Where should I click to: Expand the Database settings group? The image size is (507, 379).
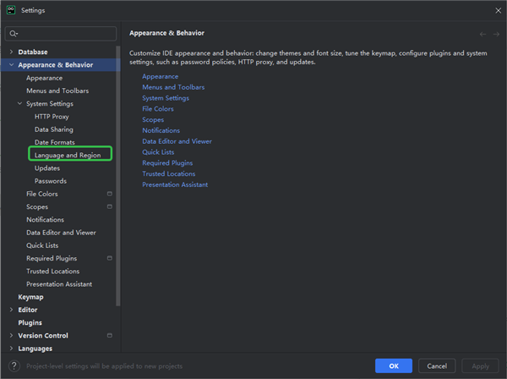click(x=11, y=52)
